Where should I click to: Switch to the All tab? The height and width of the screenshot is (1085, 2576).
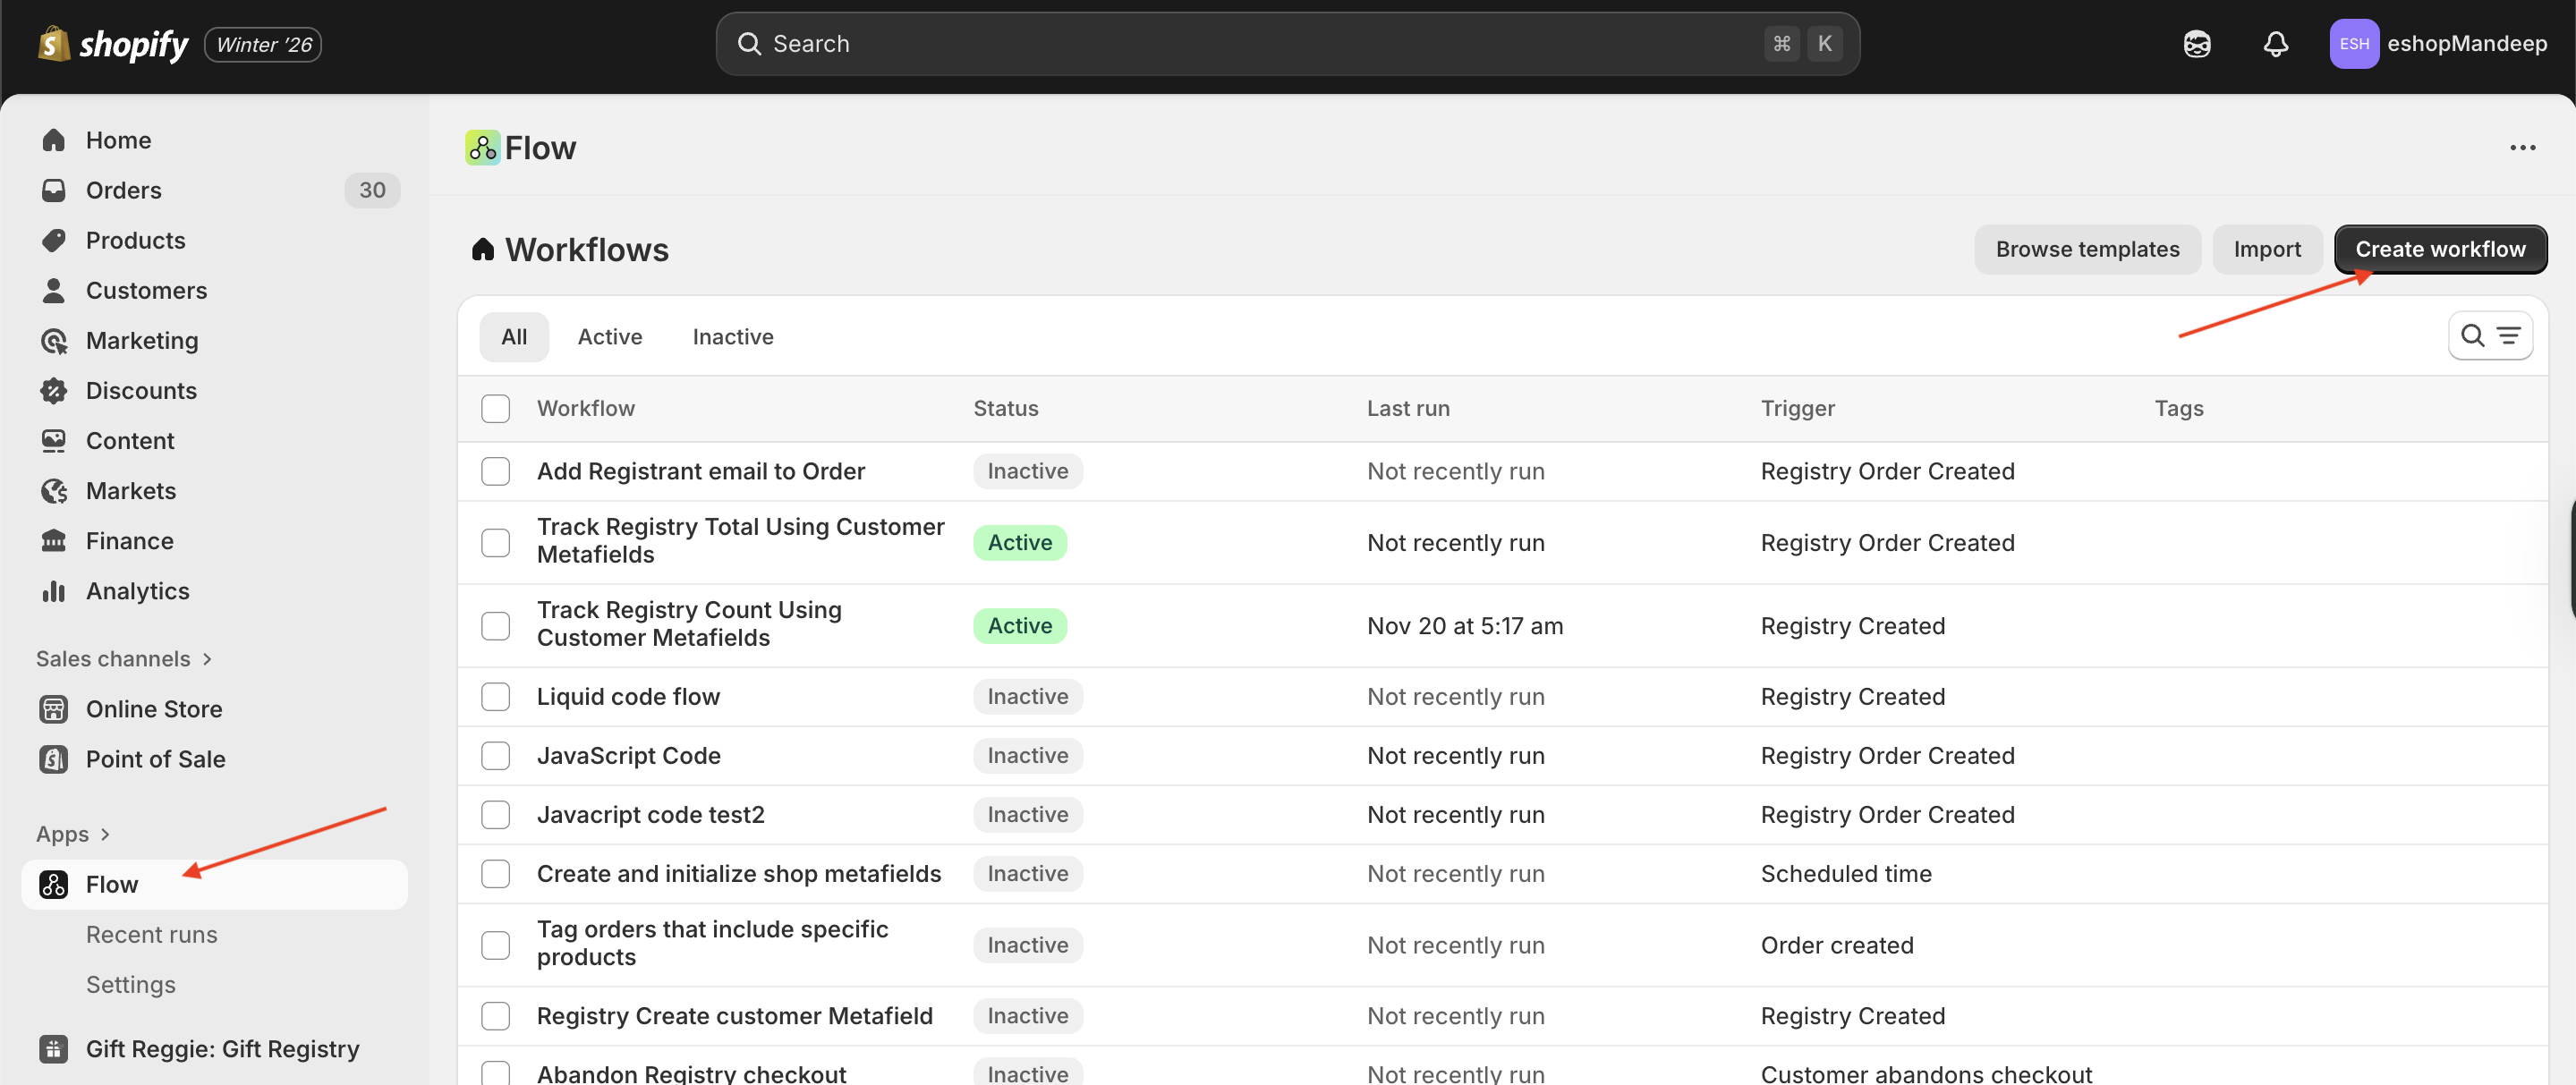coord(514,337)
